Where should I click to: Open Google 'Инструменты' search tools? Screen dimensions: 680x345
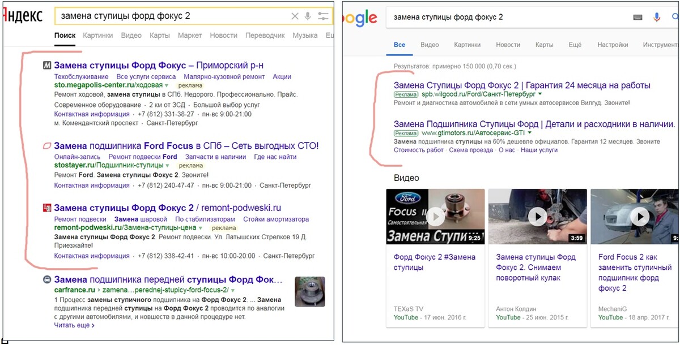661,45
